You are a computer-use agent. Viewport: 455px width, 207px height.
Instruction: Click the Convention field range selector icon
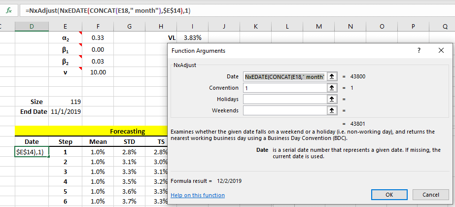(x=332, y=88)
